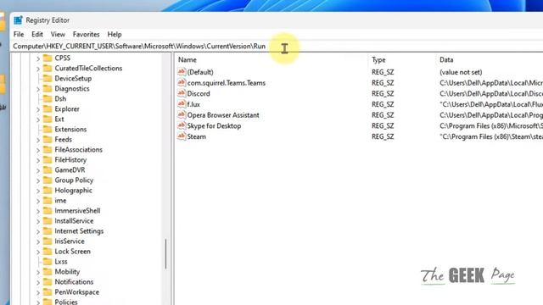Select the Notifications key label
The height and width of the screenshot is (305, 543).
pos(74,282)
